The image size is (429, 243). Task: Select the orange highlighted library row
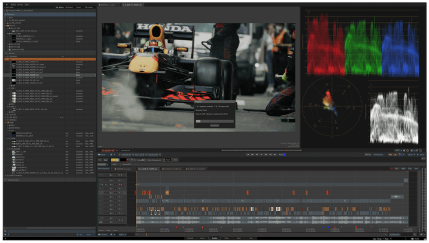pos(49,59)
